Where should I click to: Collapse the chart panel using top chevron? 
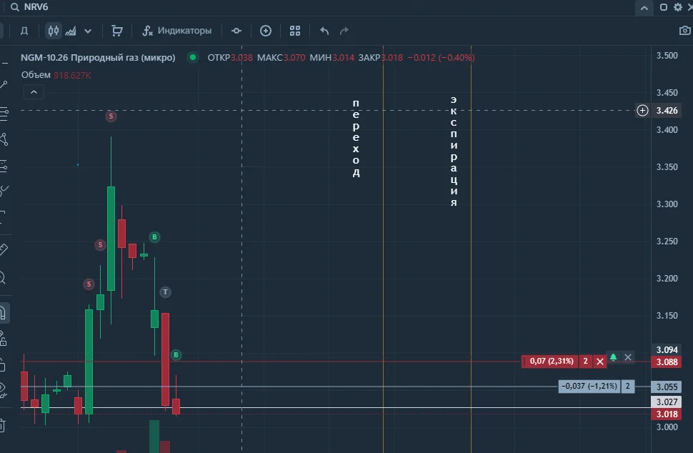pos(644,8)
